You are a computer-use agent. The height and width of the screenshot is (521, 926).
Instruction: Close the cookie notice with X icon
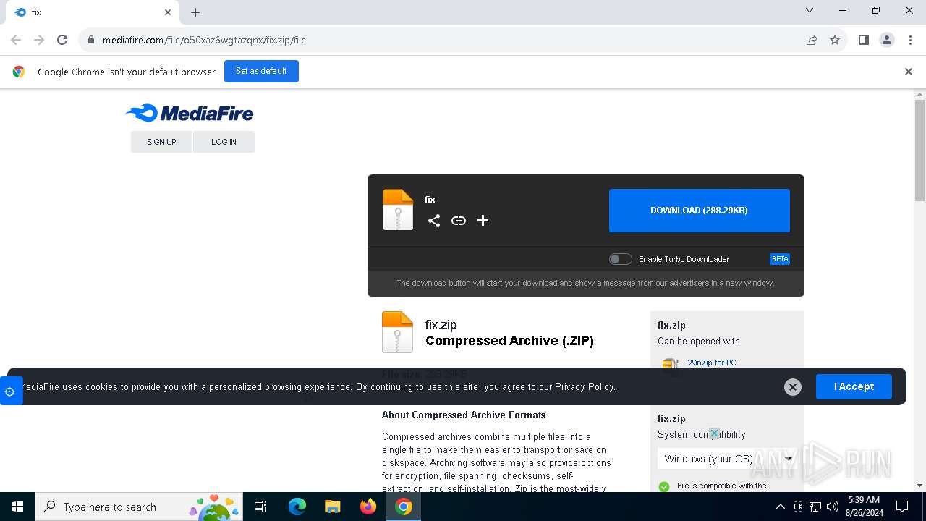(793, 387)
